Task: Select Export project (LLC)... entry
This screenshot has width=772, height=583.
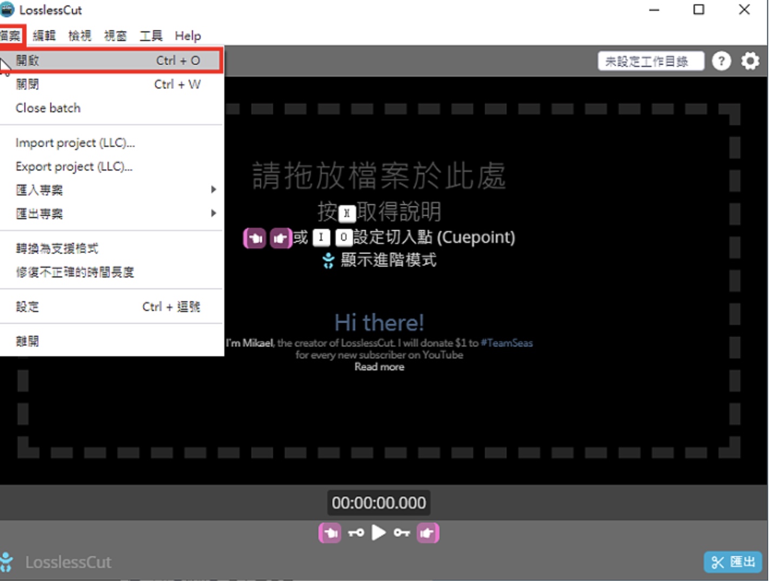Action: tap(112, 166)
